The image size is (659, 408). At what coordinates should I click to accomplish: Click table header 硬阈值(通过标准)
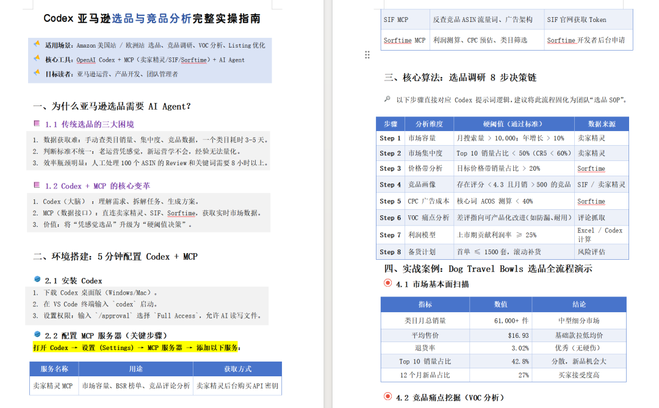514,124
